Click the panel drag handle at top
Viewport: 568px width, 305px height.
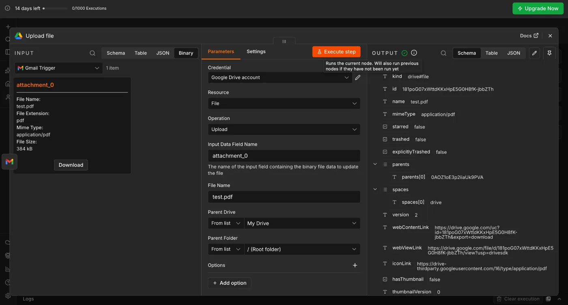tap(284, 41)
